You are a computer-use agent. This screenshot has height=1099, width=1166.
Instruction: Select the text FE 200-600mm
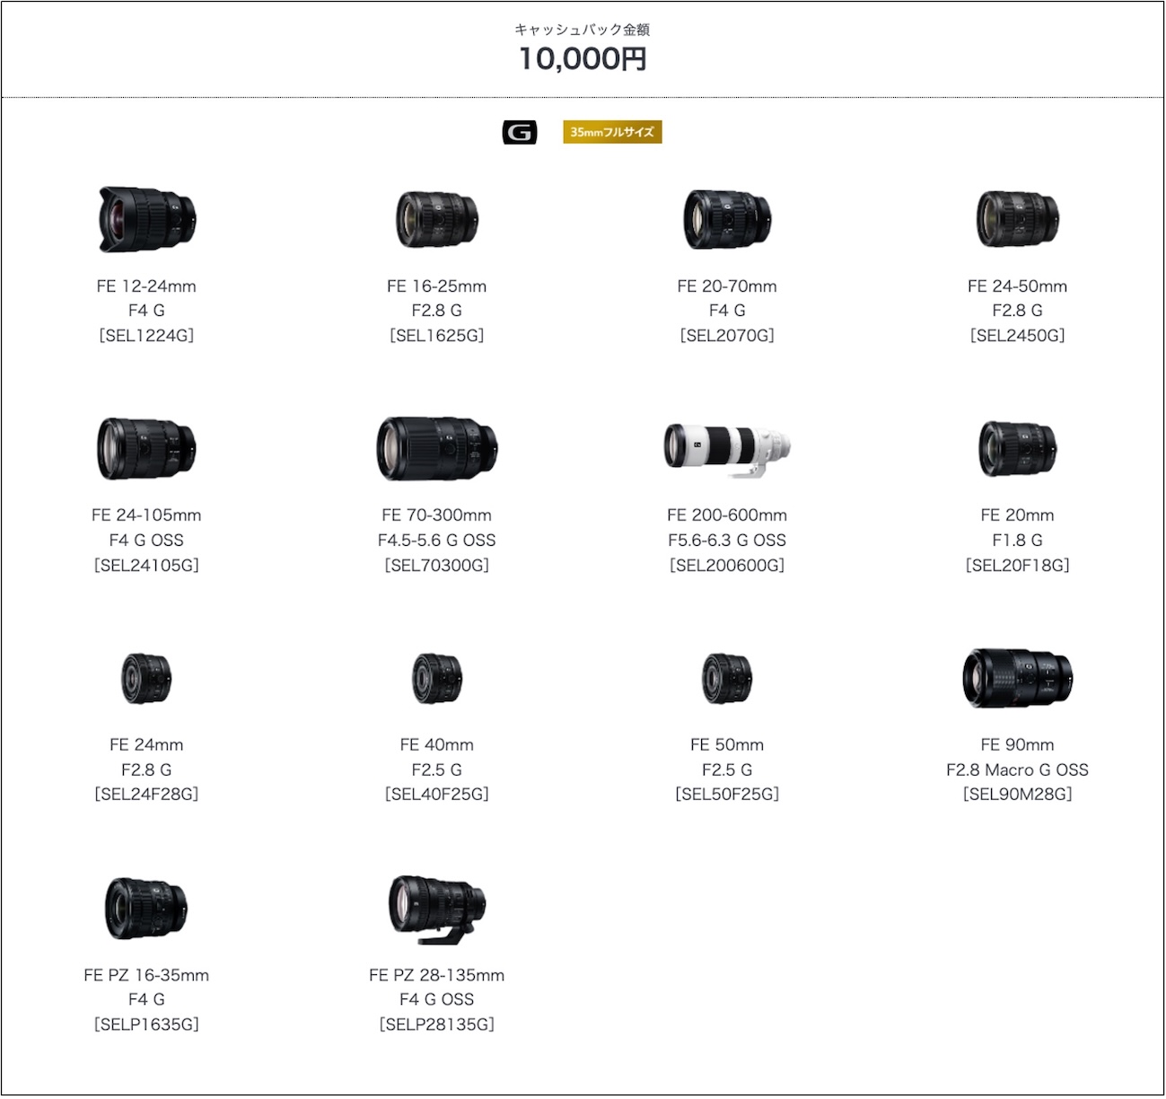pyautogui.click(x=727, y=515)
